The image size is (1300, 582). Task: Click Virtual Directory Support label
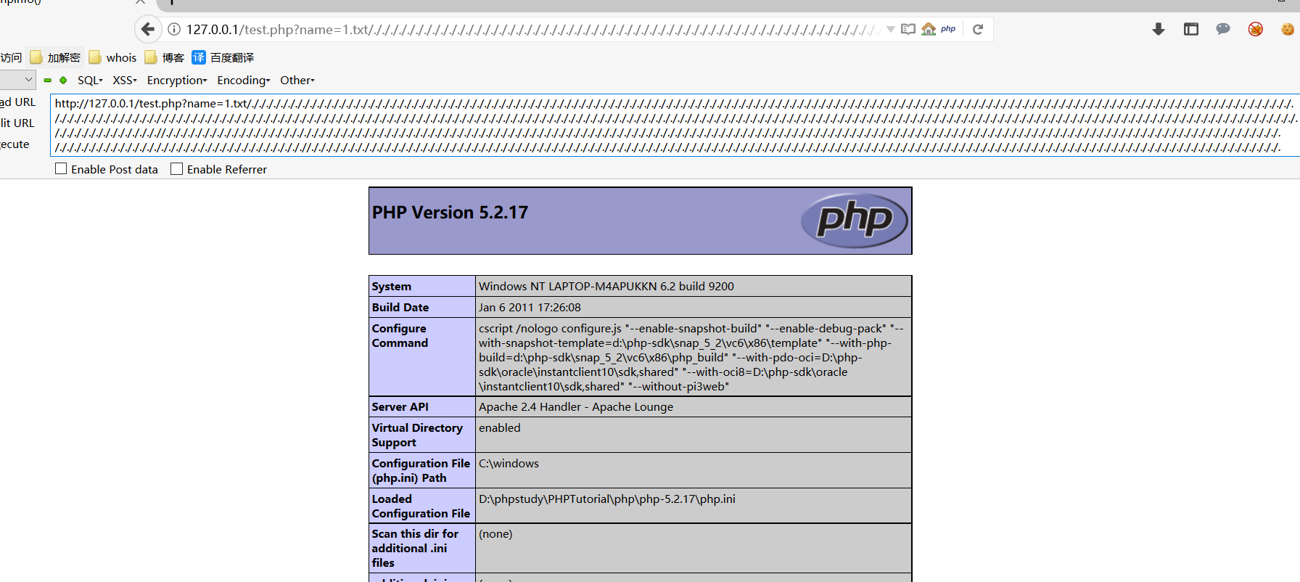click(x=417, y=435)
